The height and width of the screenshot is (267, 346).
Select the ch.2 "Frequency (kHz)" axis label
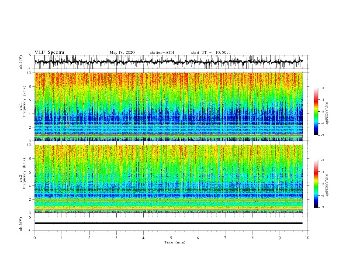click(x=24, y=174)
